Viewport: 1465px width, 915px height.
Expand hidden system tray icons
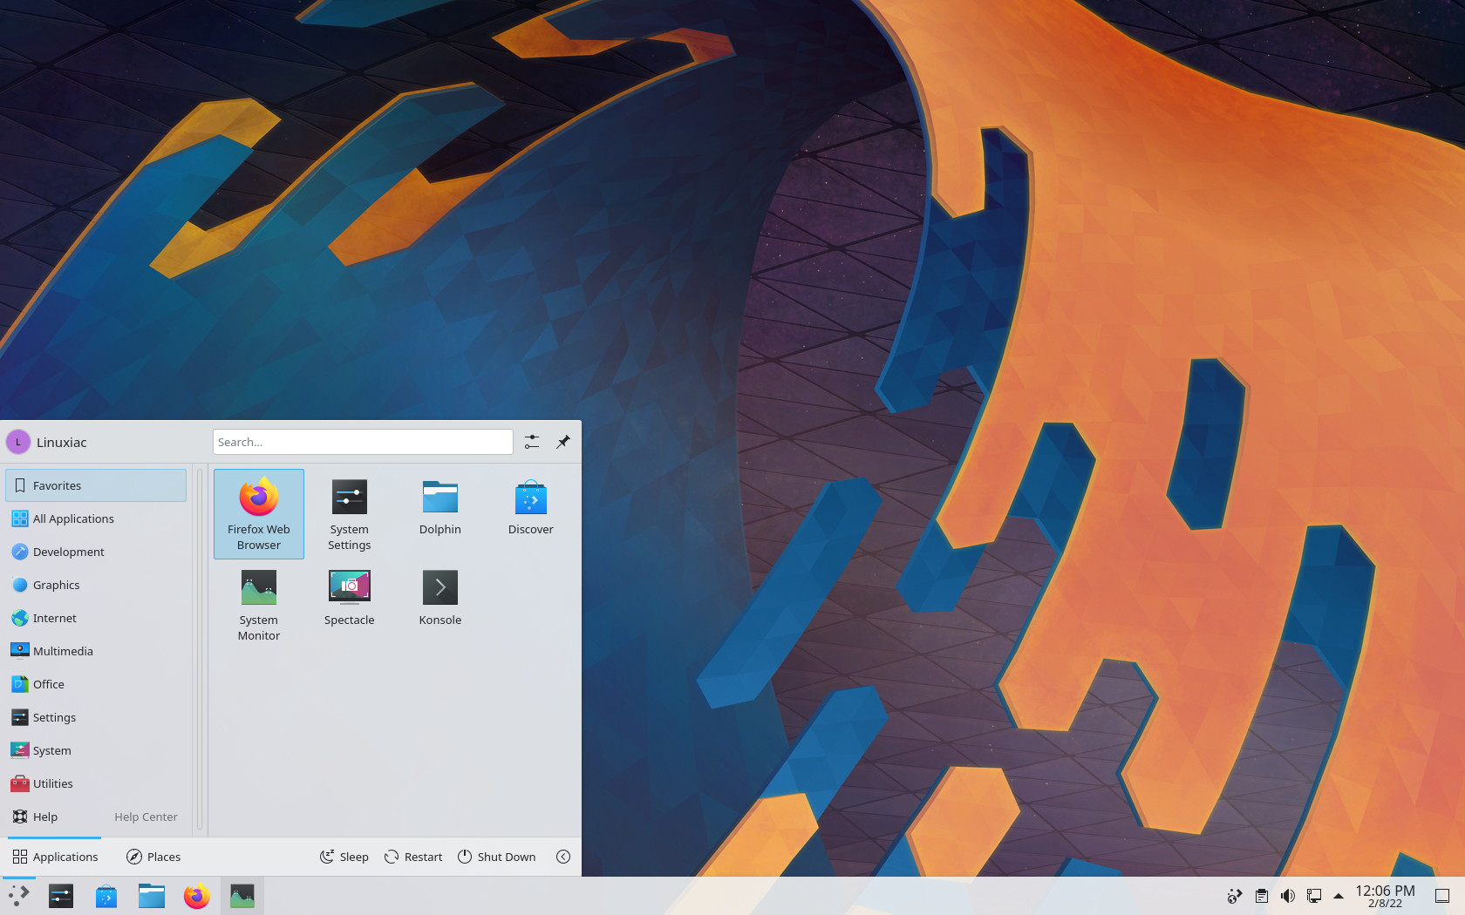[x=1339, y=896]
